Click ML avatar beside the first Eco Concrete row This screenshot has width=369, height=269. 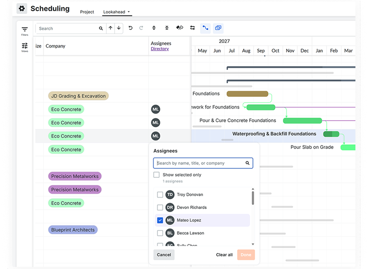pyautogui.click(x=156, y=109)
